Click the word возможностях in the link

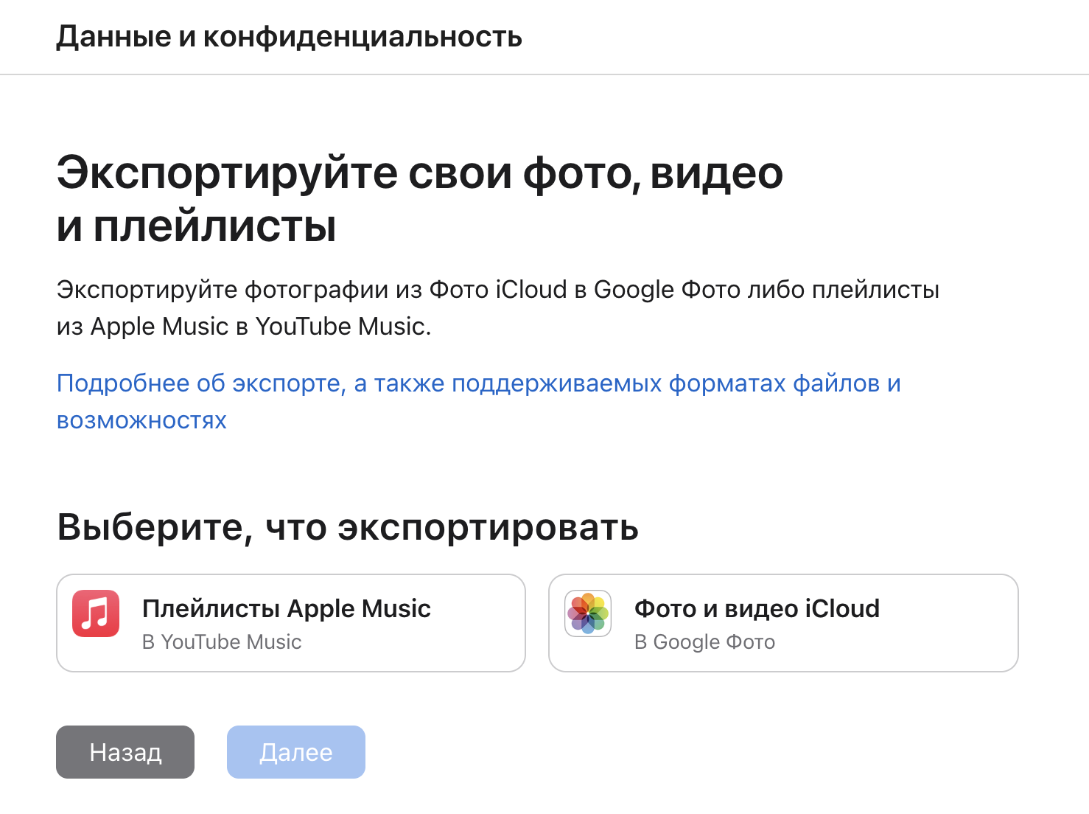click(x=141, y=420)
